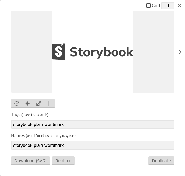Image resolution: width=185 pixels, height=176 pixels.
Task: Click the Tags text field
Action: pos(92,124)
